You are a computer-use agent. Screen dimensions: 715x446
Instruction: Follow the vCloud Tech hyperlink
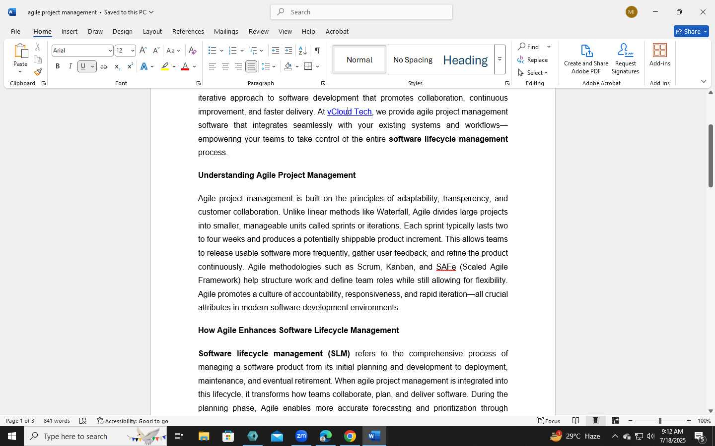click(349, 112)
